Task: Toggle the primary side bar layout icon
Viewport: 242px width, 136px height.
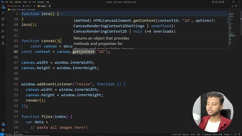Action: (213, 2)
